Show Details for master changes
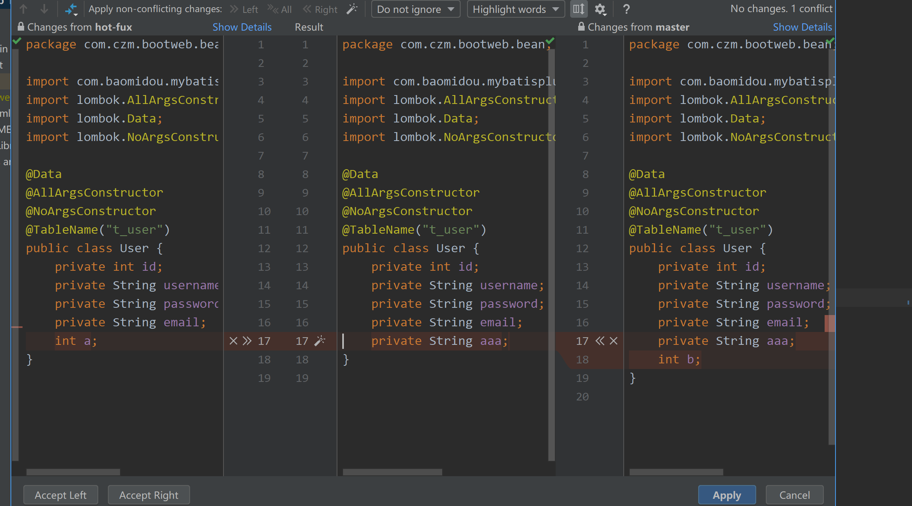 [x=802, y=27]
